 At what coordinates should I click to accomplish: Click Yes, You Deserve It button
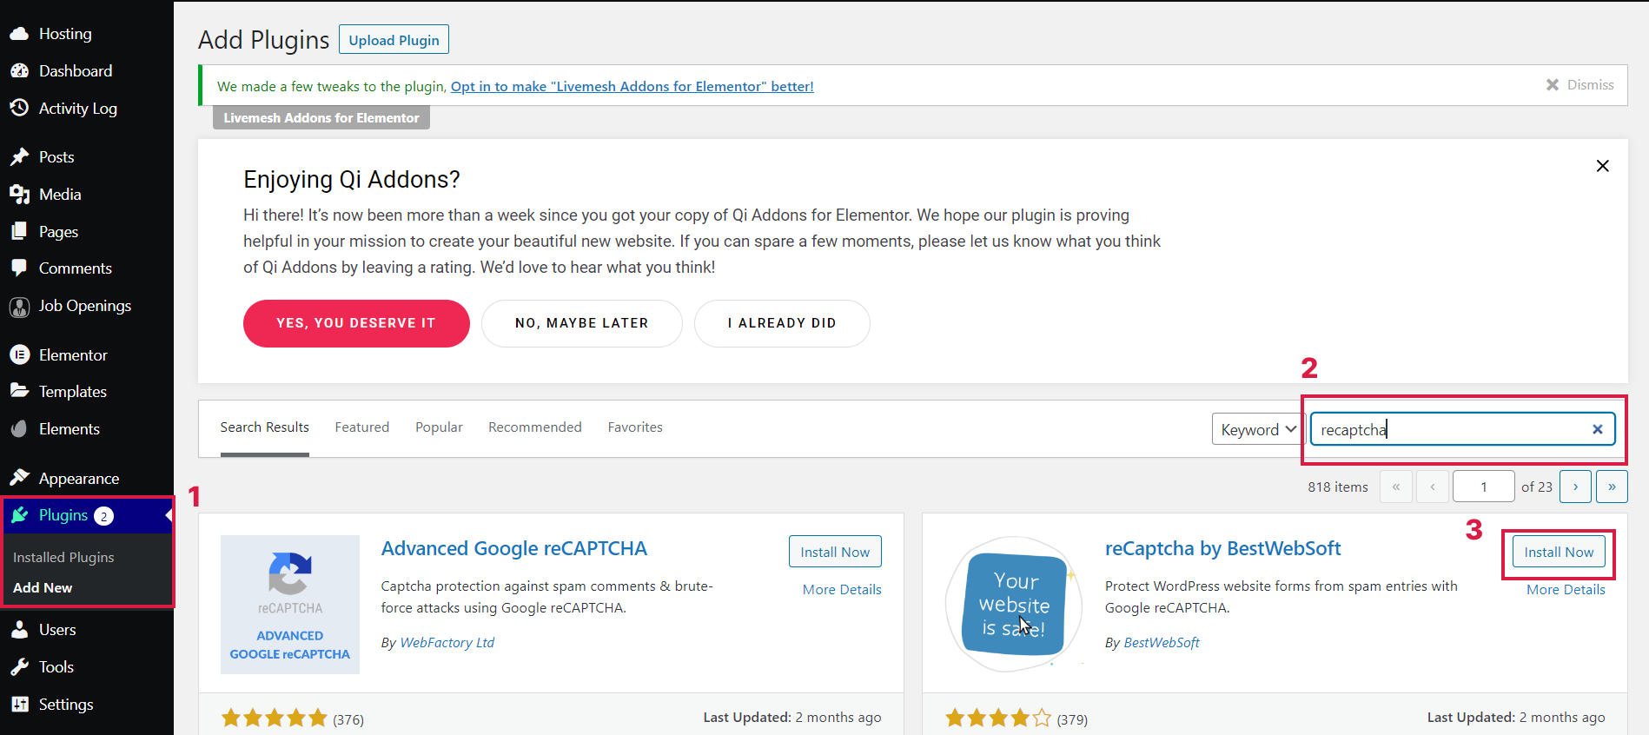(356, 323)
